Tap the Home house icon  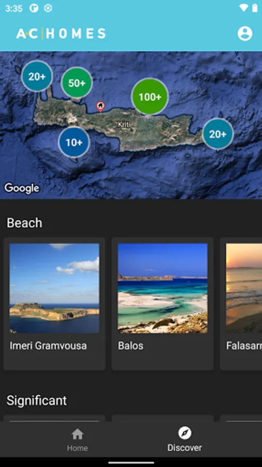pos(77,434)
